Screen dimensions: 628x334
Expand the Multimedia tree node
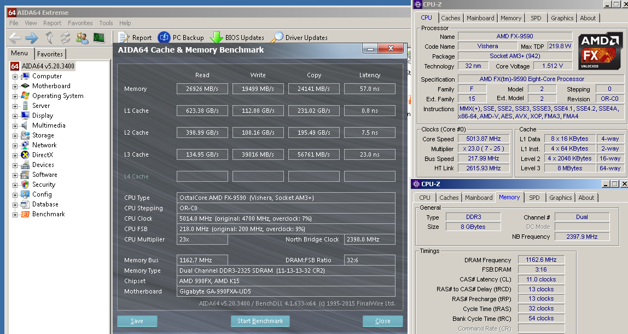click(x=15, y=126)
